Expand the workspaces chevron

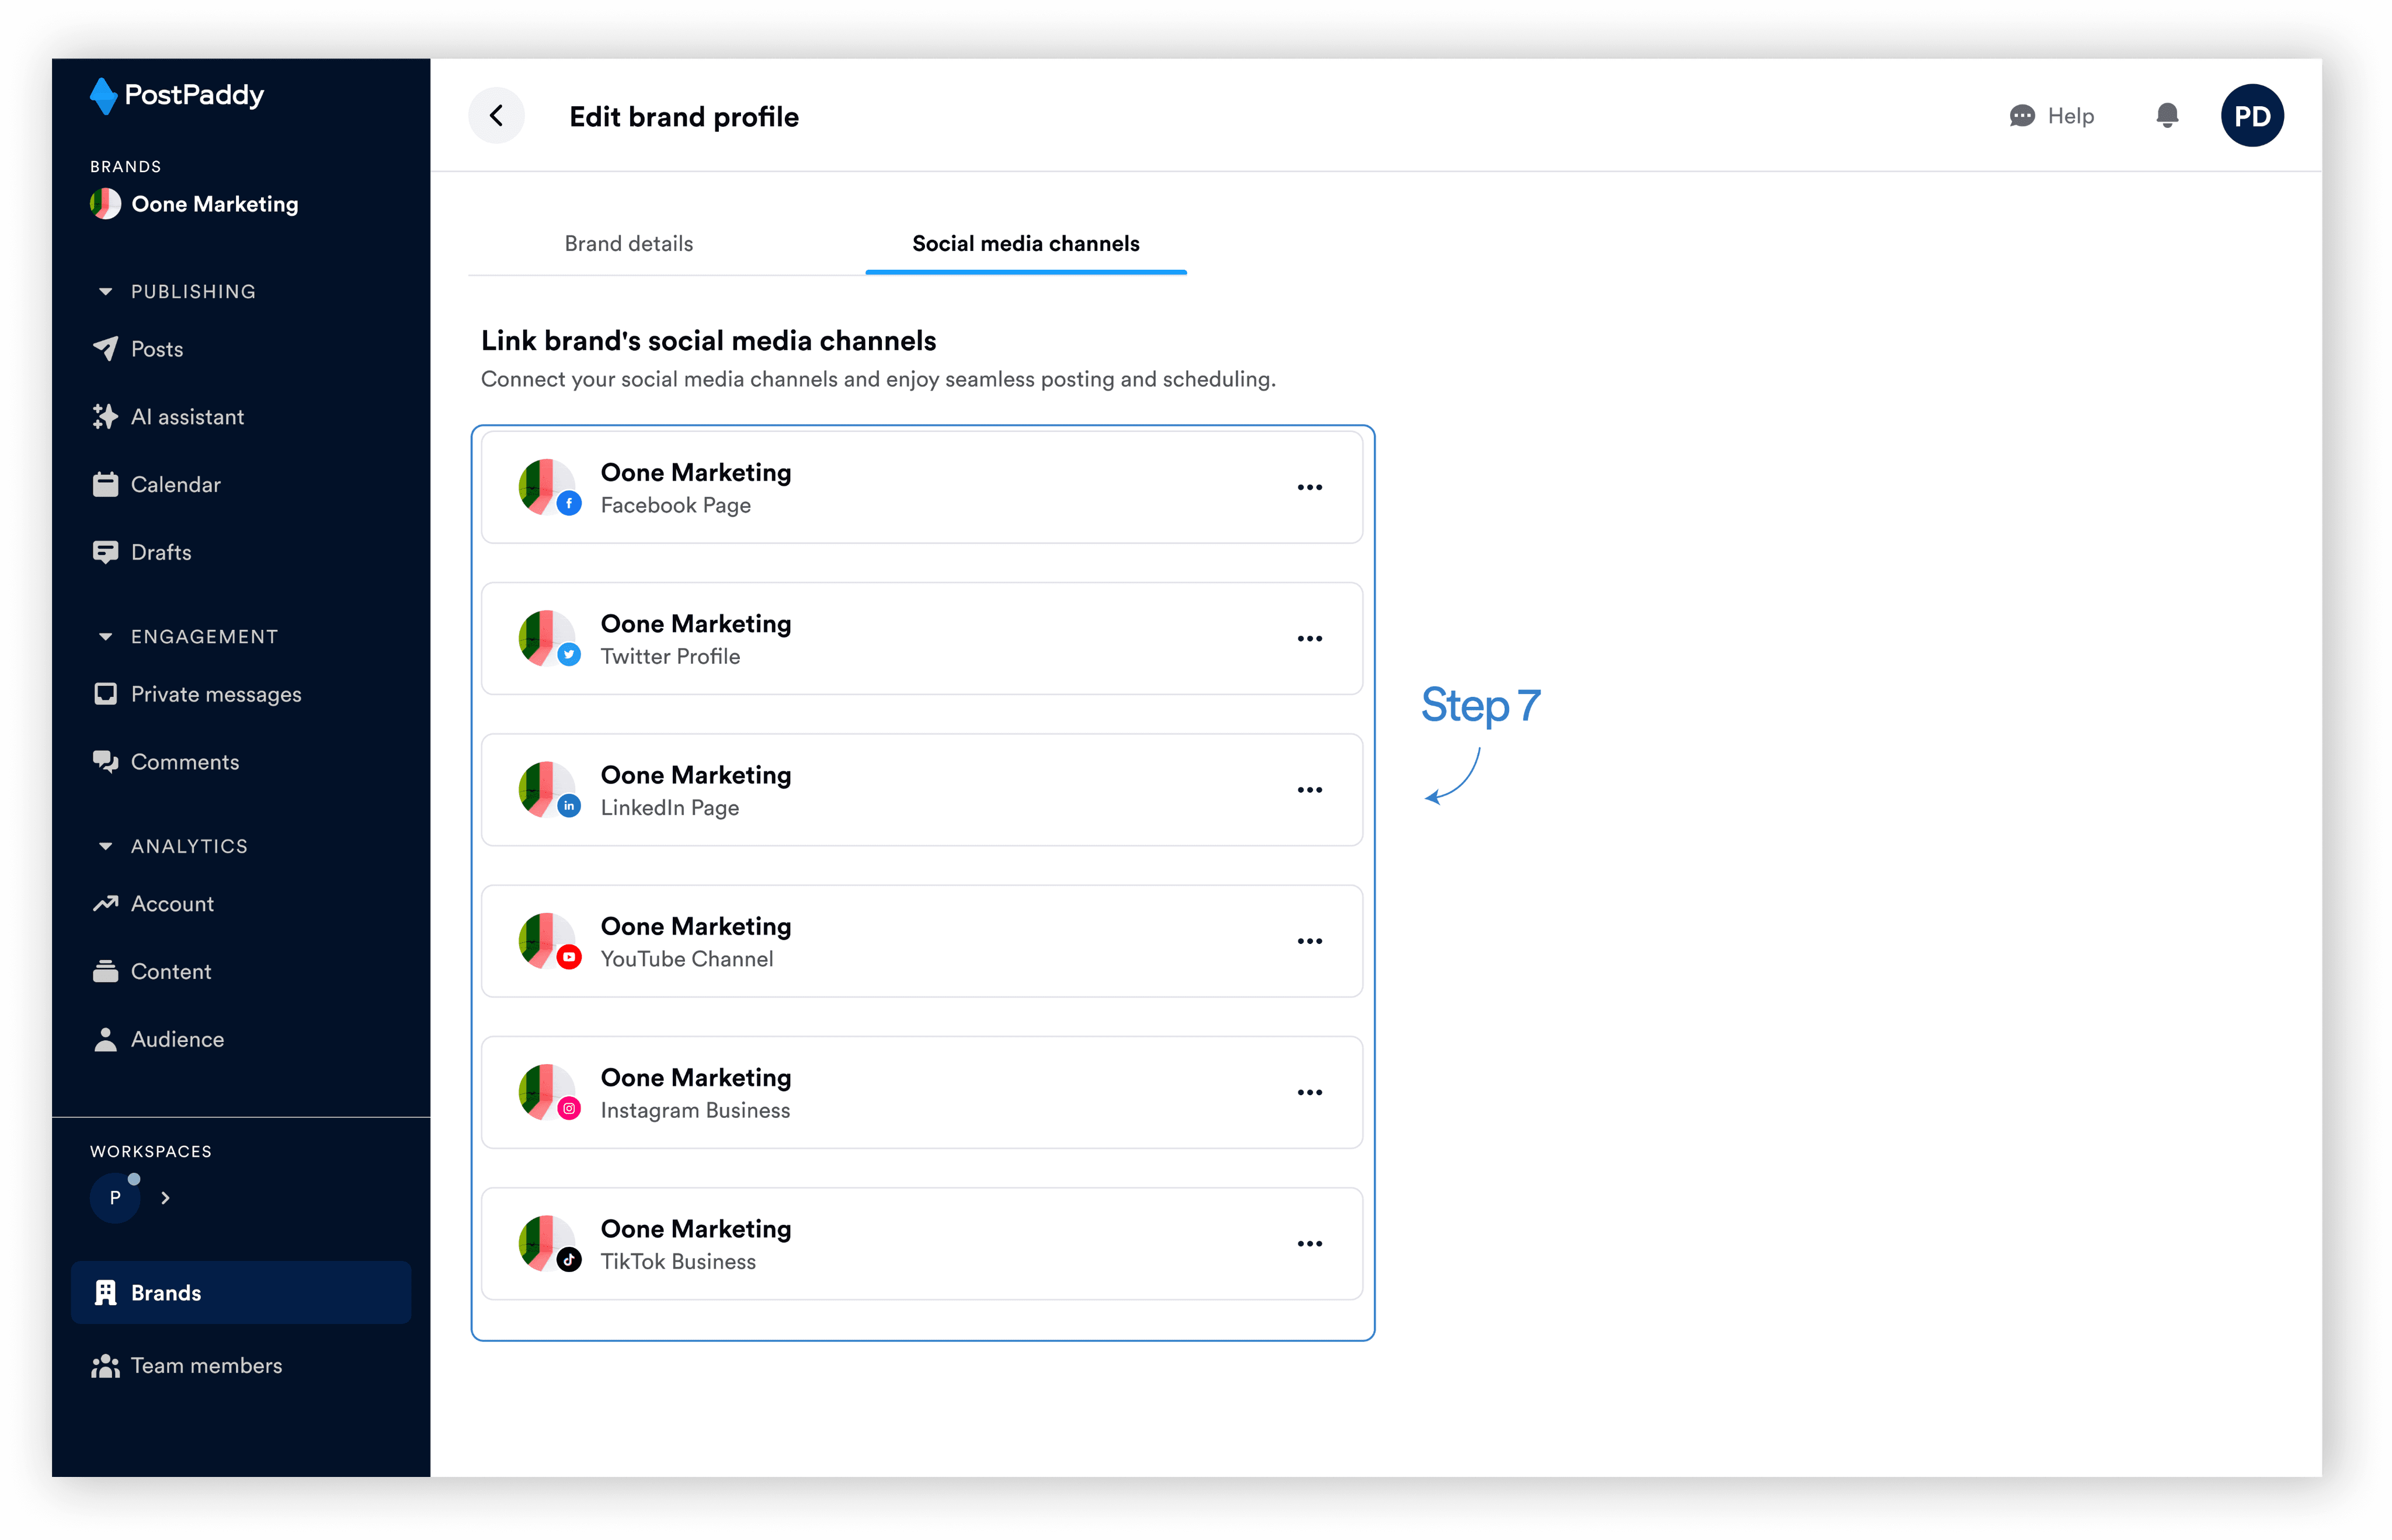[x=166, y=1198]
